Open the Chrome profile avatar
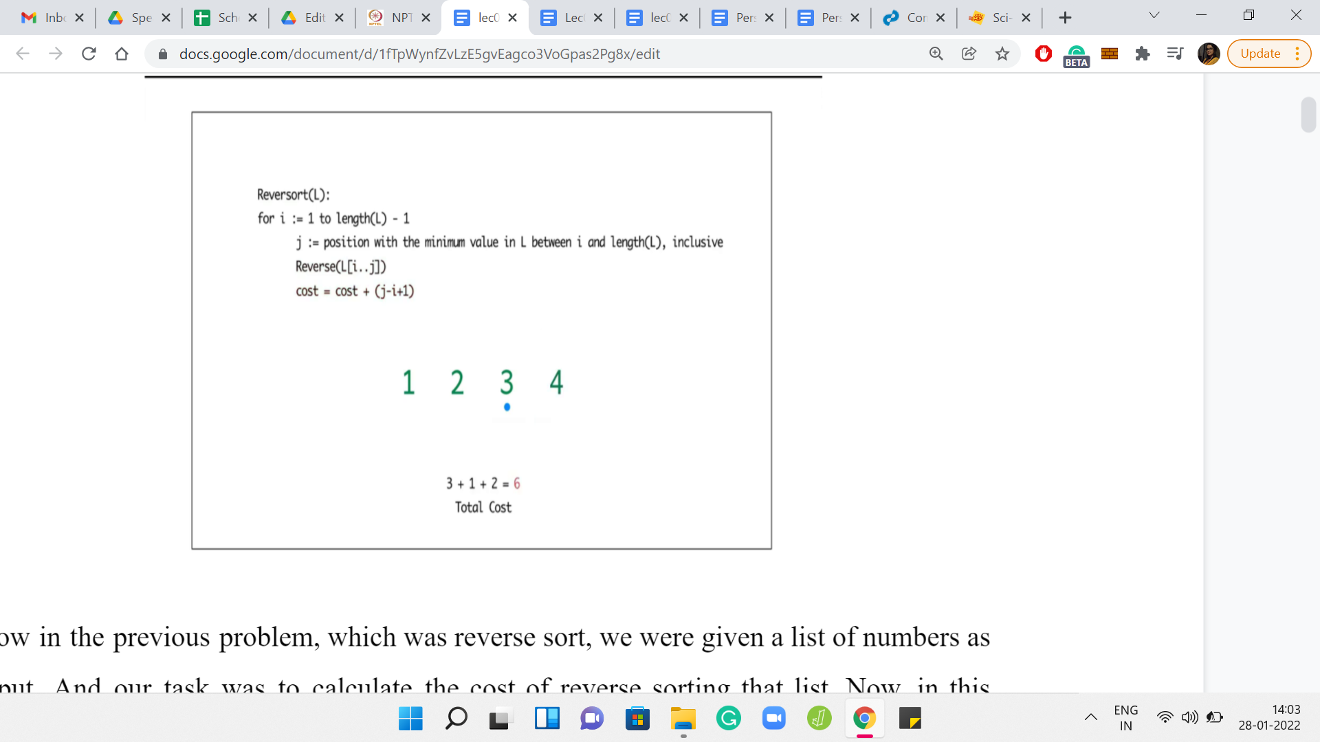 (1208, 54)
